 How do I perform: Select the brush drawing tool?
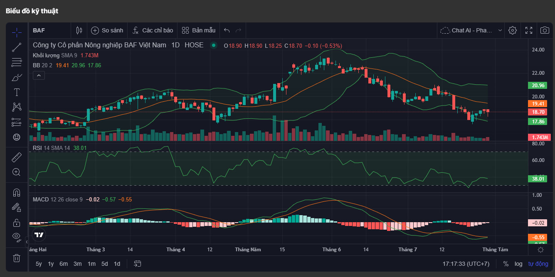[x=17, y=77]
